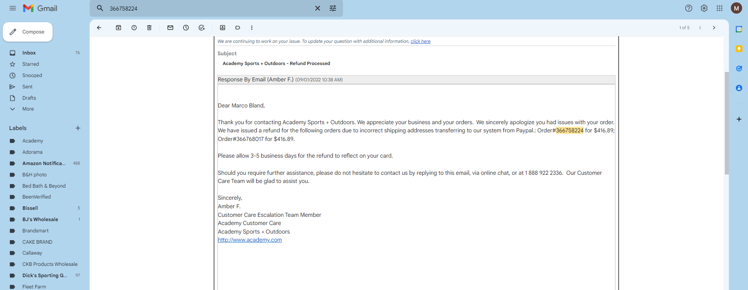
Task: Open the Dick's Sporting Goods label
Action: 45,276
